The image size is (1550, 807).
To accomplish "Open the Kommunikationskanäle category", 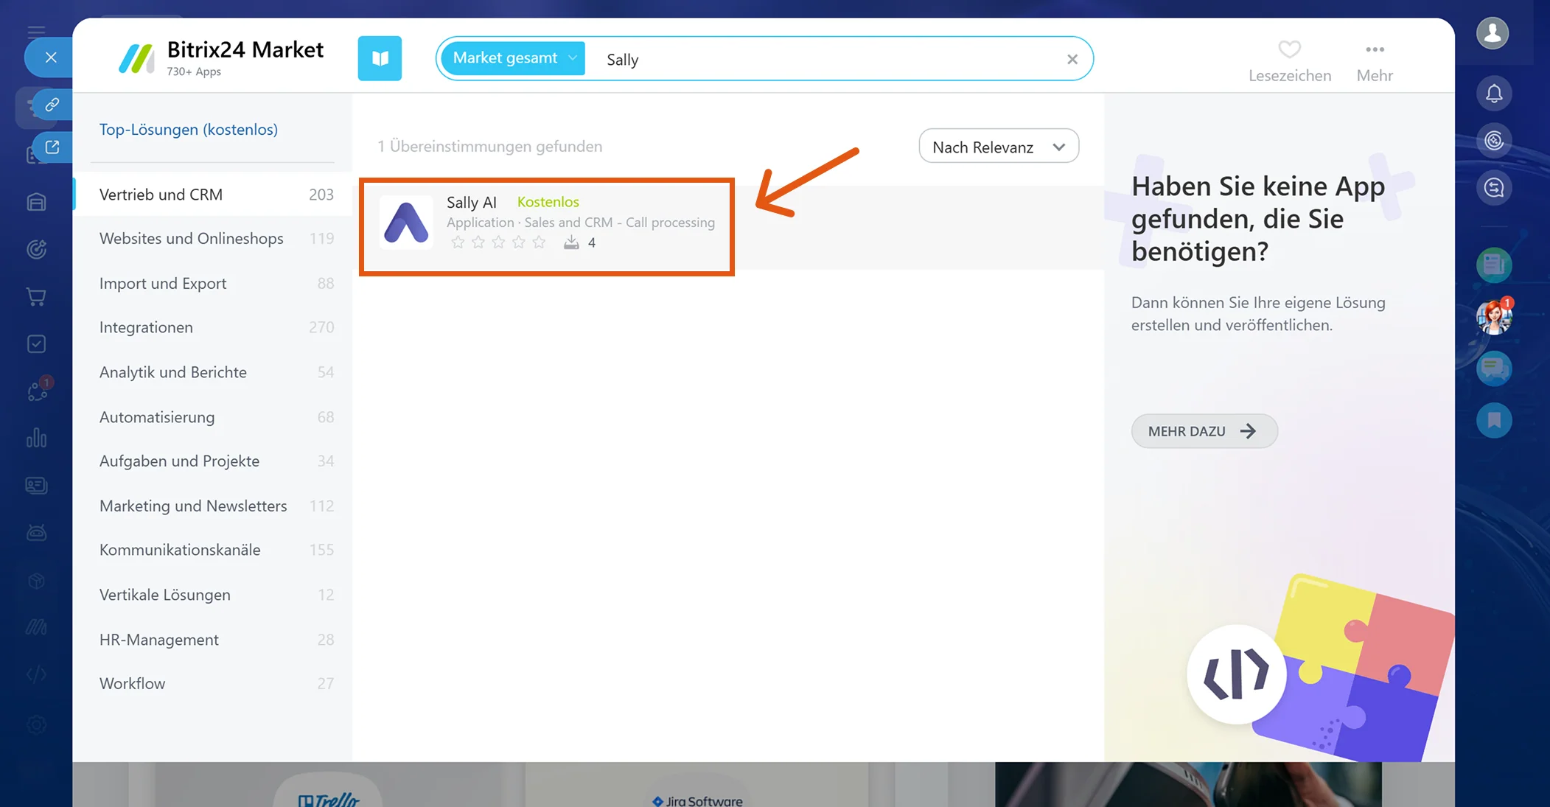I will [x=213, y=550].
